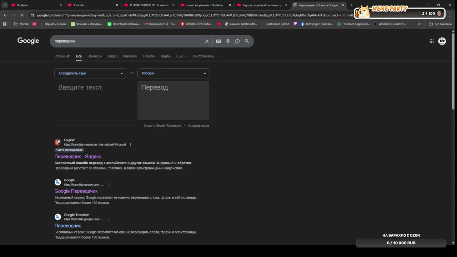The image size is (457, 257).
Task: Open Google Переводчик result link
Action: coord(76,191)
